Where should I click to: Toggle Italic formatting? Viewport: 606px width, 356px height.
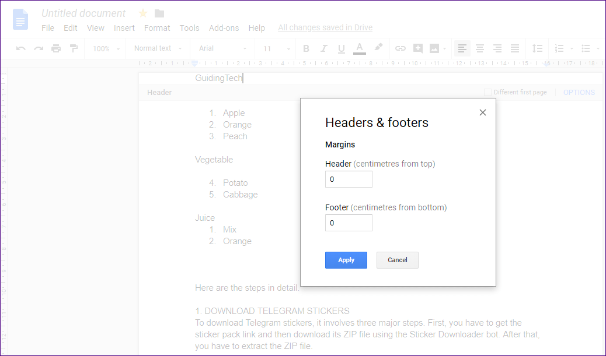323,48
